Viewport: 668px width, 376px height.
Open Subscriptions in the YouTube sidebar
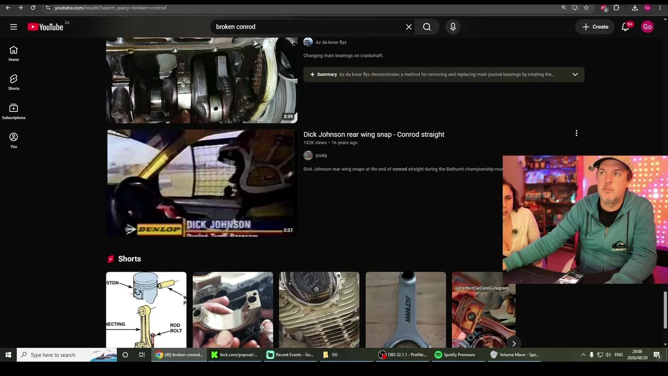14,111
